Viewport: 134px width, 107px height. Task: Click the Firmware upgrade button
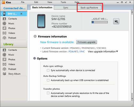[86, 42]
